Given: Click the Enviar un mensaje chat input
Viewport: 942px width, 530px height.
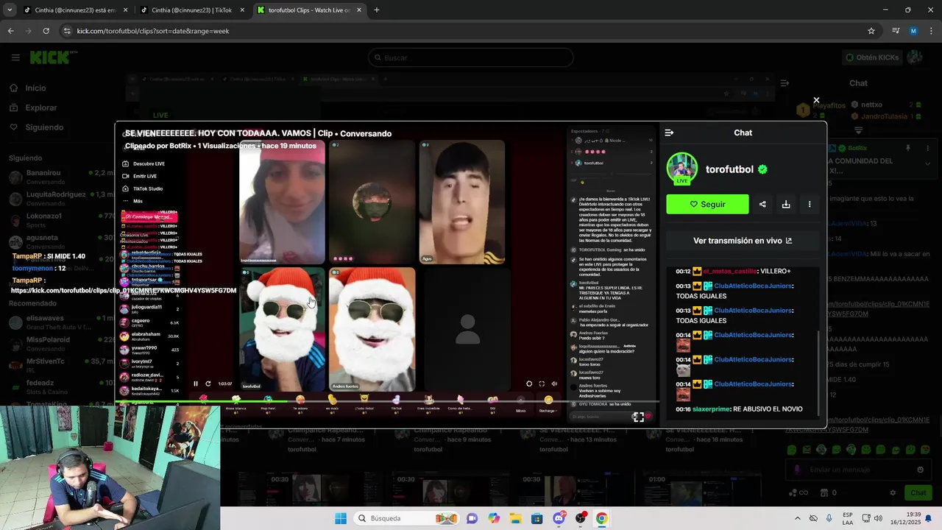Looking at the screenshot, I should [857, 470].
